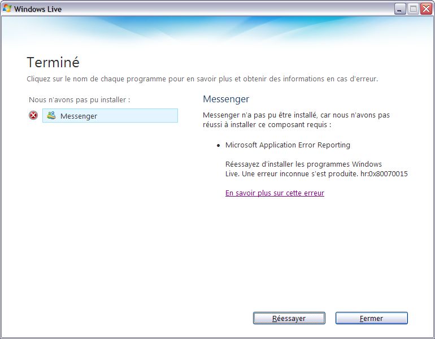
Task: Click the Windows Live logo in title bar
Action: [7, 8]
